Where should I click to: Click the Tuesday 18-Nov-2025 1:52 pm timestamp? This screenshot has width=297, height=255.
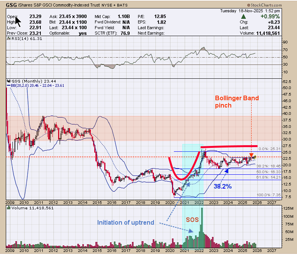pyautogui.click(x=250, y=11)
